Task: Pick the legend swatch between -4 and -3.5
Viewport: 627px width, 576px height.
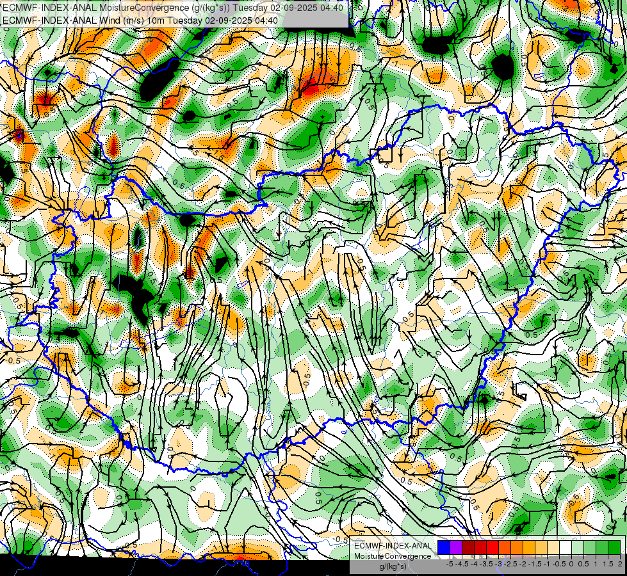Action: click(x=480, y=547)
